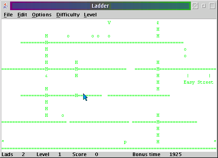
Task: Click the large square maximize title bar button
Action: tap(212, 6)
